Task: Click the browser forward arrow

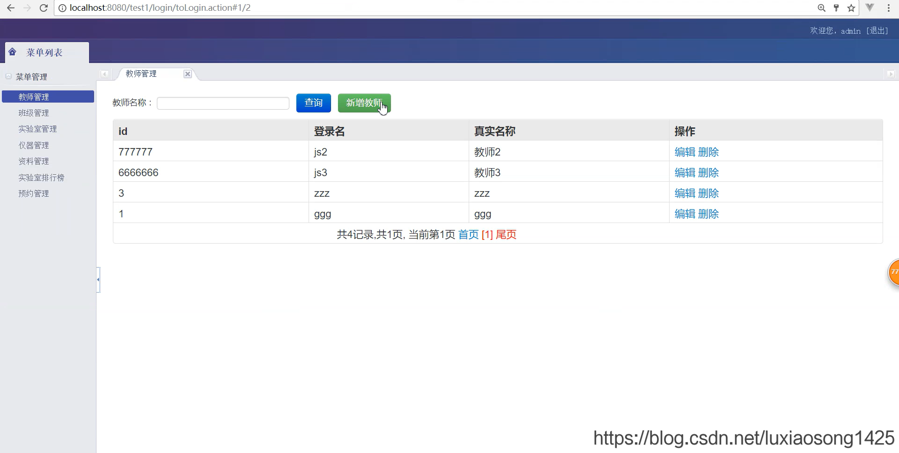Action: [27, 8]
